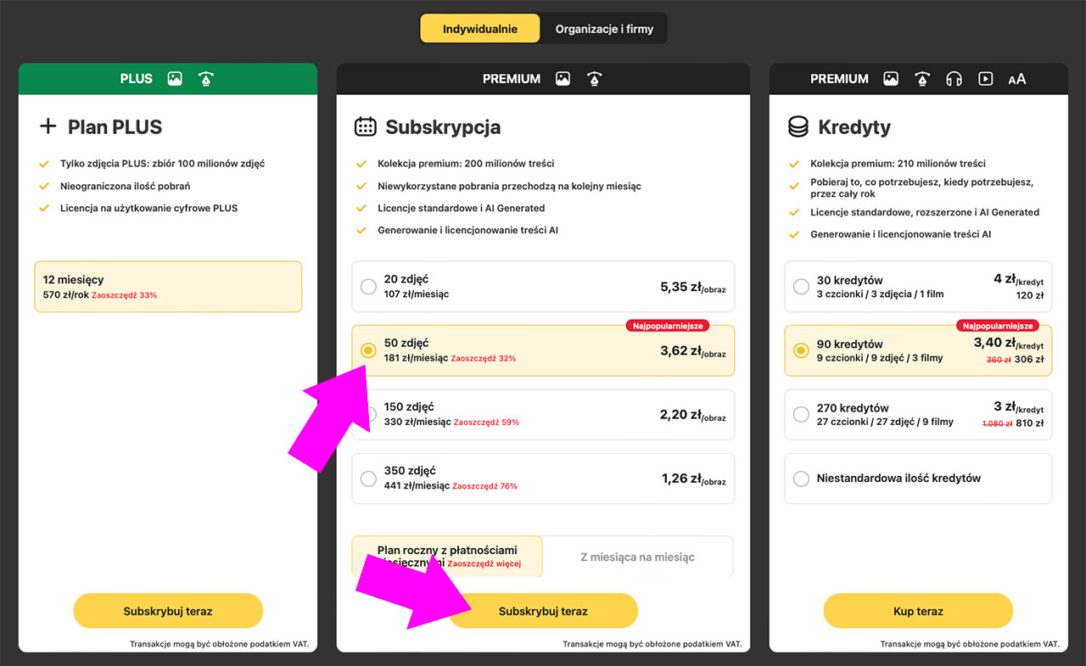Switch to Organizacje i firmy tab
The image size is (1086, 666).
[604, 29]
